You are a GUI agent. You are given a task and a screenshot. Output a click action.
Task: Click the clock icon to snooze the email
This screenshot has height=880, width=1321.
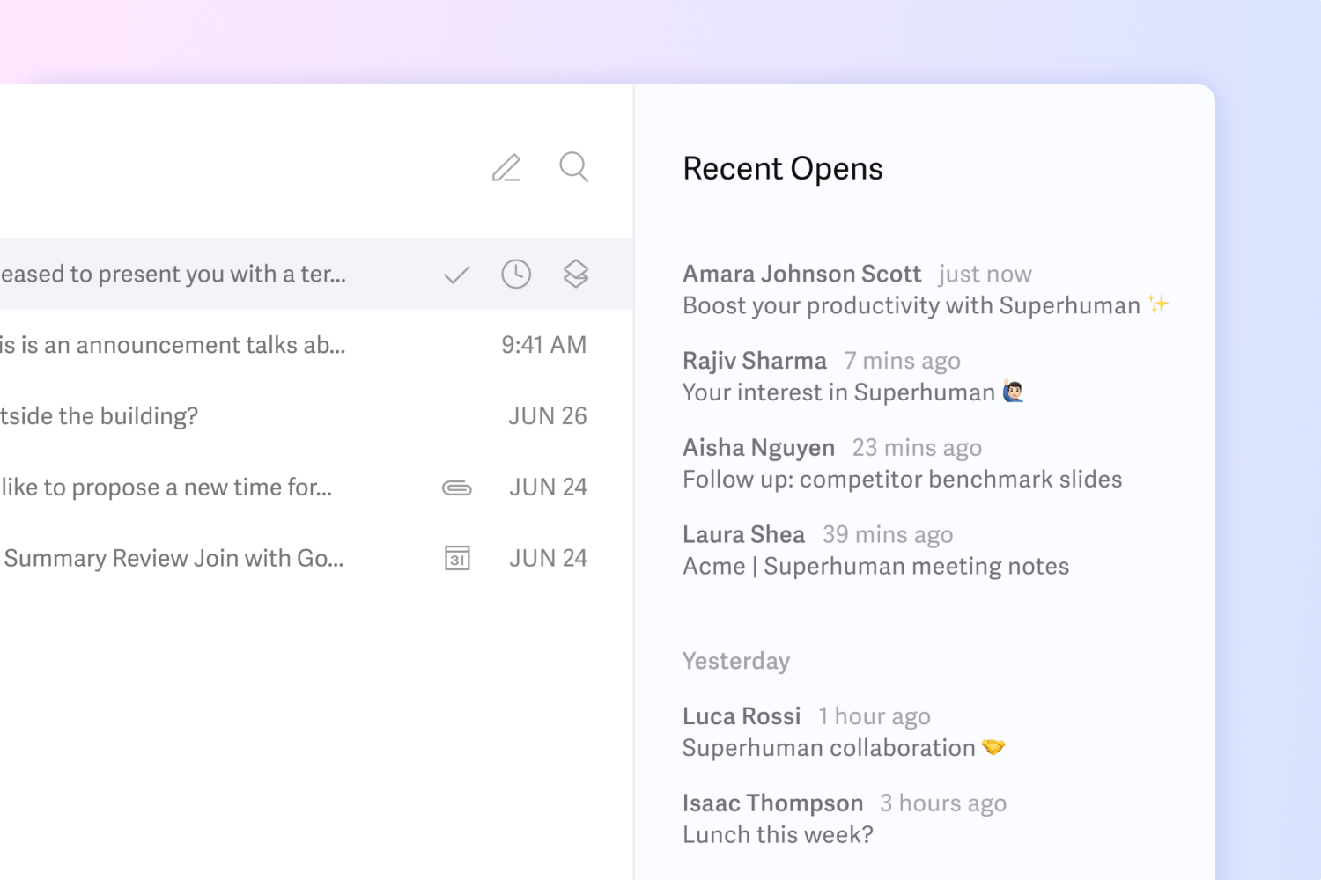(x=516, y=274)
